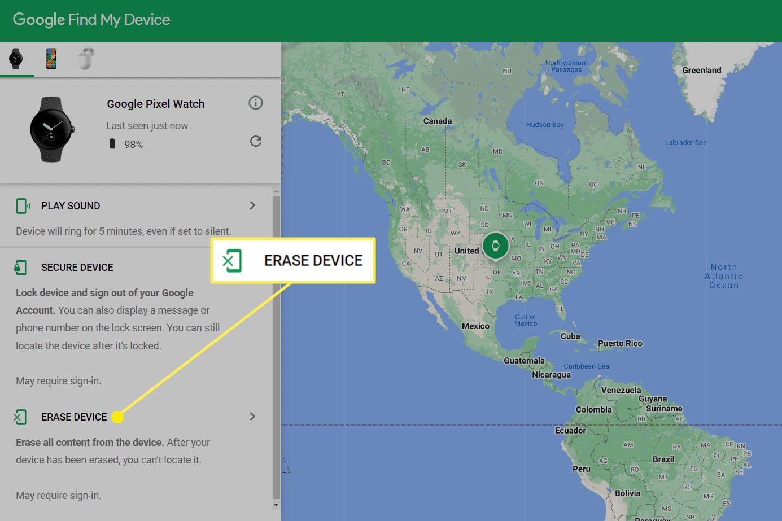Click the watch location pin on map
782x521 pixels.
coord(495,247)
